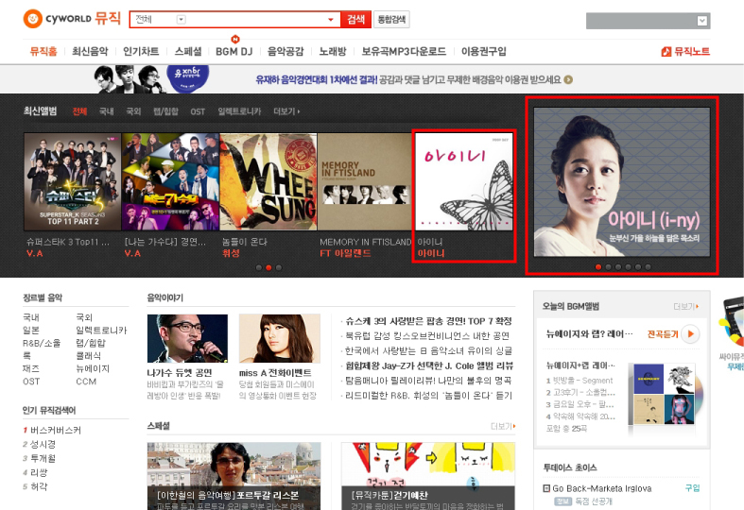
Task: Click the arrow icon after the banner text
Action: (568, 79)
